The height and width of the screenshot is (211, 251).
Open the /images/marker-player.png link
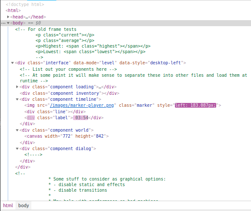[x=82, y=105]
